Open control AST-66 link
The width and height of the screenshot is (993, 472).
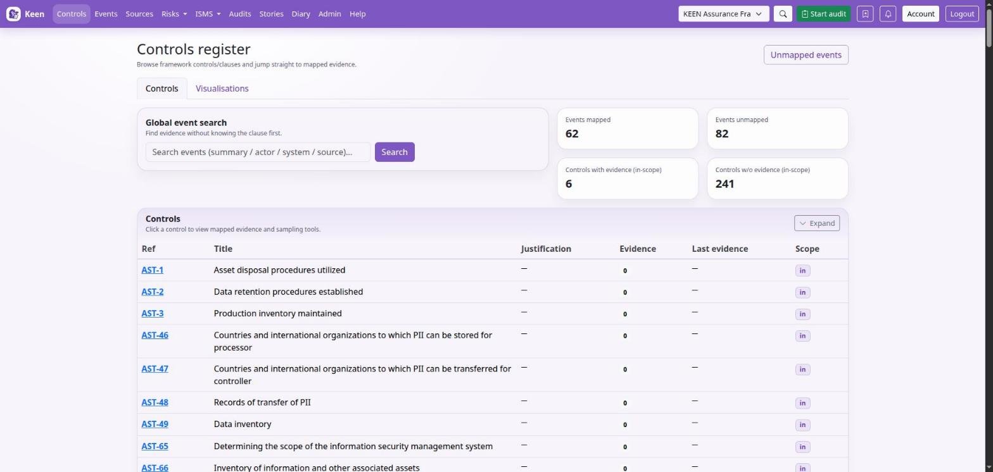[x=155, y=468]
